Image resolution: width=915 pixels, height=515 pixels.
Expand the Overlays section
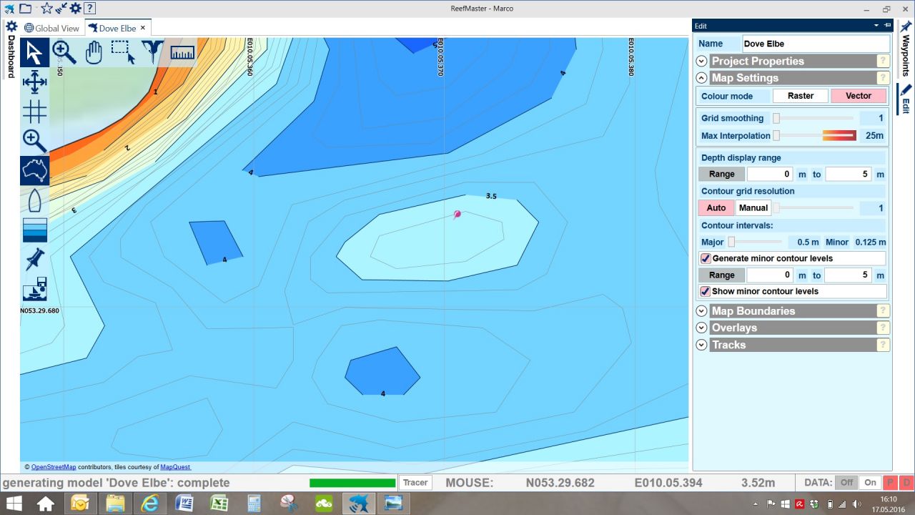tap(701, 328)
